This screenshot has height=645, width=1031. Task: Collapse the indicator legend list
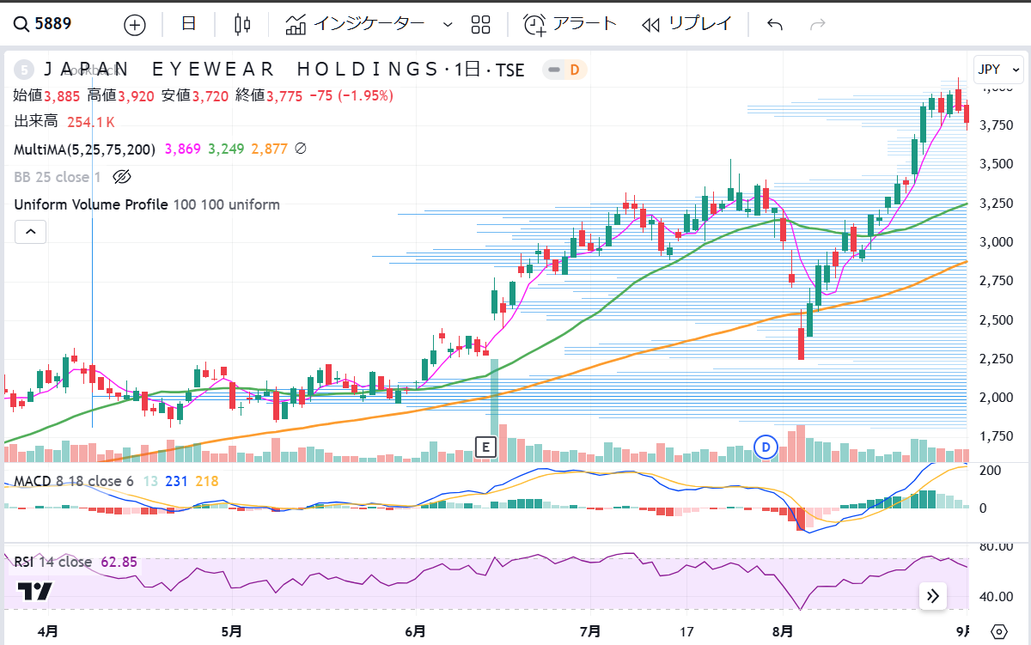click(29, 231)
